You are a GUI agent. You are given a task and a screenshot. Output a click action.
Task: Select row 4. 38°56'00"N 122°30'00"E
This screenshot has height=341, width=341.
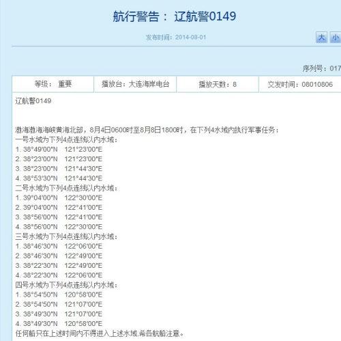coord(59,227)
